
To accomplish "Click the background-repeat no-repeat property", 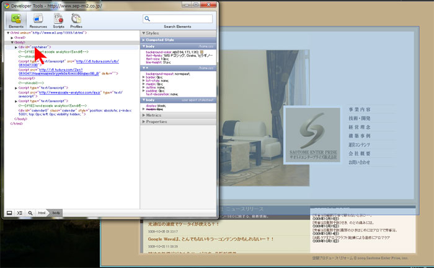I will click(x=168, y=74).
